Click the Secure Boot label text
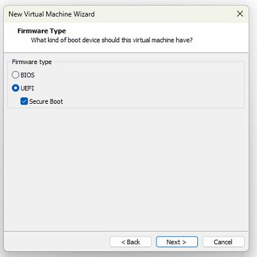 coord(46,101)
